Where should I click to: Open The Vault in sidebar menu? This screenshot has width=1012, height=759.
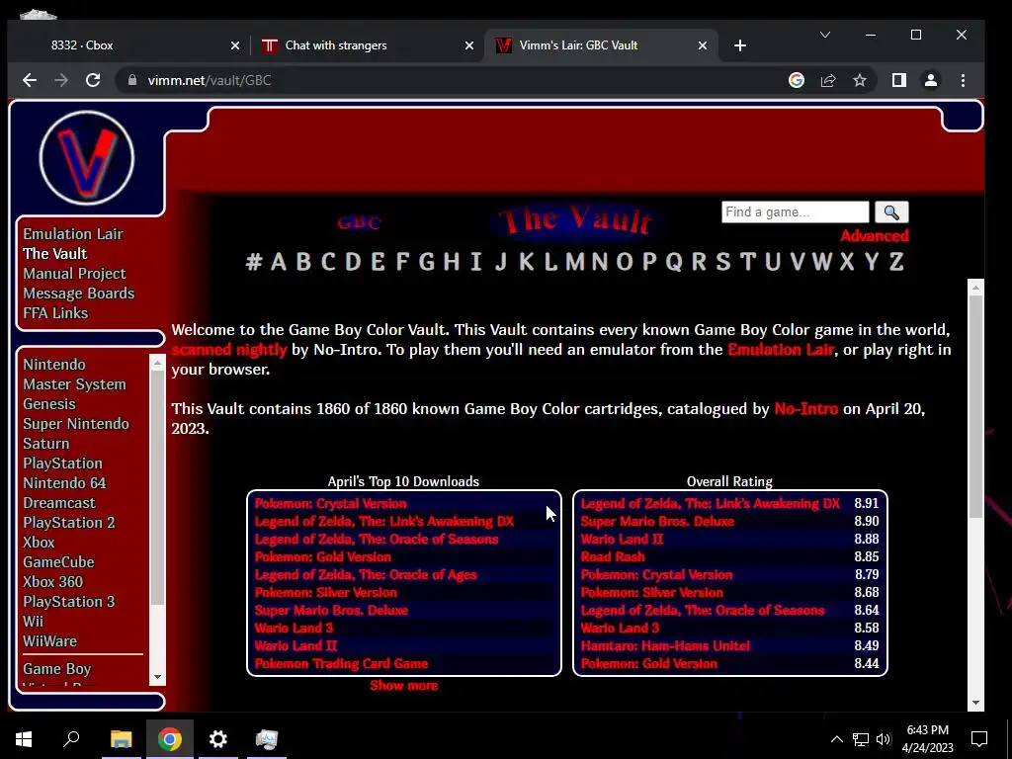point(55,254)
